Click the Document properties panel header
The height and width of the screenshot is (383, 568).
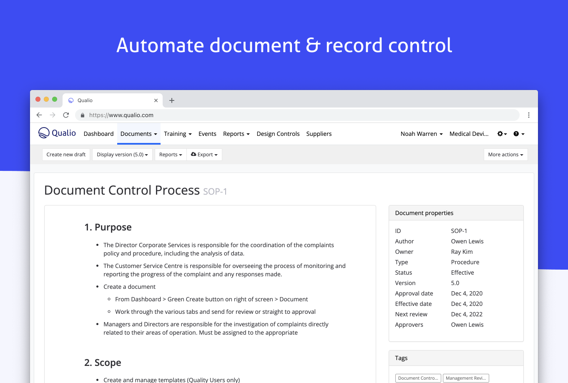pyautogui.click(x=456, y=213)
